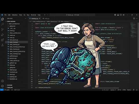The height and width of the screenshot is (104, 139).
Task: Click Spaces: 4 indentation in status bar
Action: (113, 90)
